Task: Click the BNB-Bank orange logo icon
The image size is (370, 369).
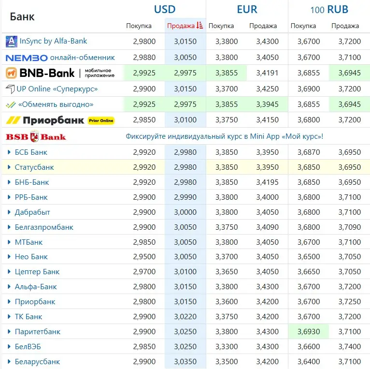Action: (12, 73)
